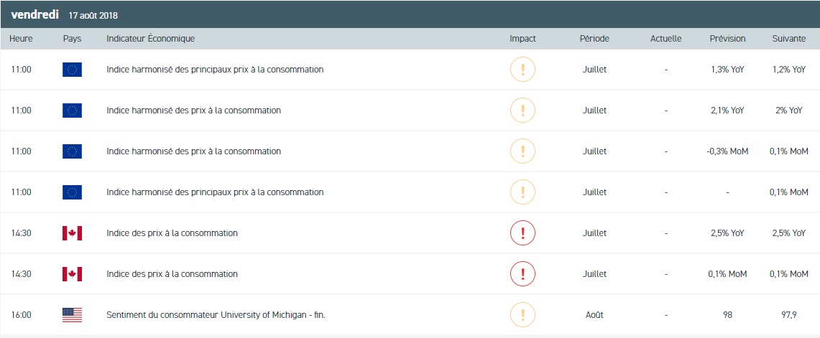Click the Impact column header

tap(522, 39)
